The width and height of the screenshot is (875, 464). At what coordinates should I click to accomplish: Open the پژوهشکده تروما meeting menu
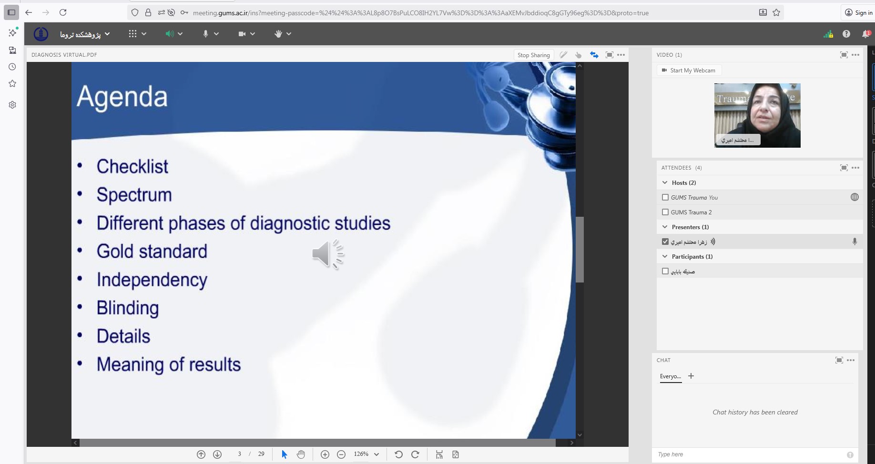tap(85, 34)
